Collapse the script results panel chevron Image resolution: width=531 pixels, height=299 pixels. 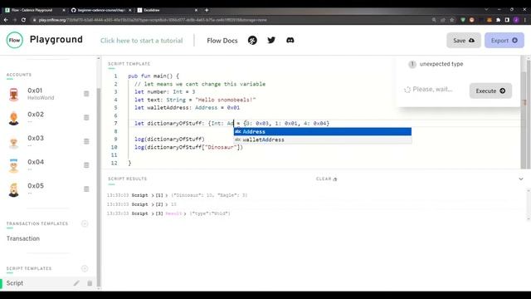tap(521, 179)
